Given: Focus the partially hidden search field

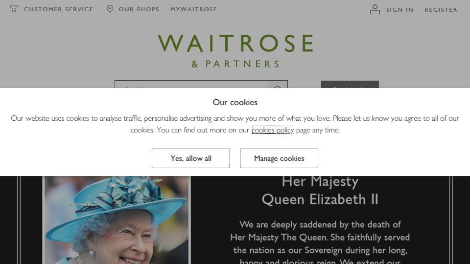Looking at the screenshot, I should click(191, 85).
